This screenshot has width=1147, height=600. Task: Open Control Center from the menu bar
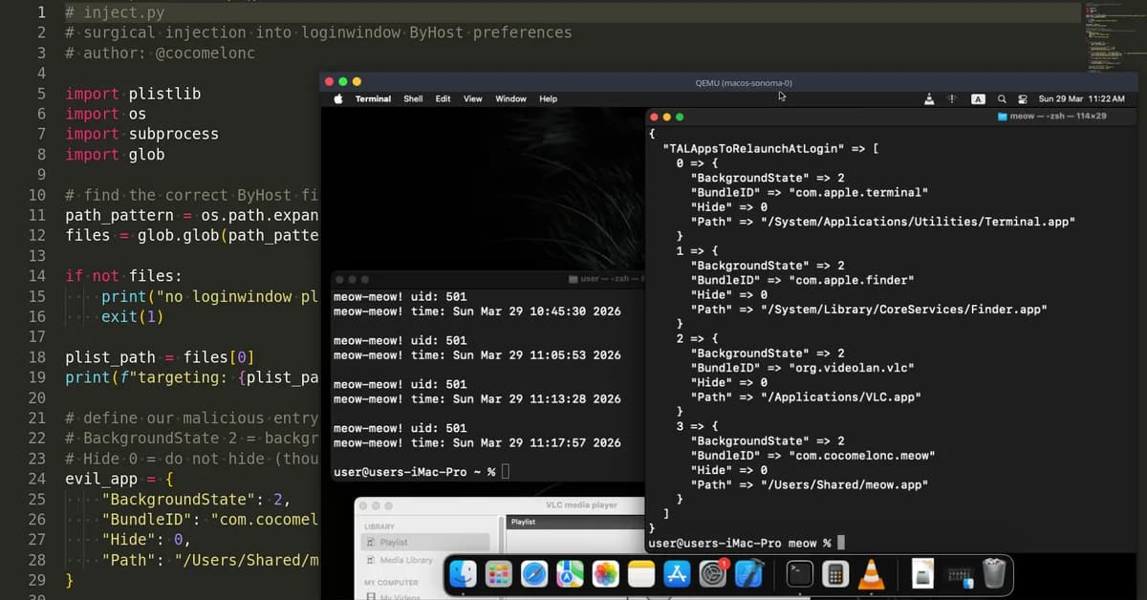[x=1023, y=98]
